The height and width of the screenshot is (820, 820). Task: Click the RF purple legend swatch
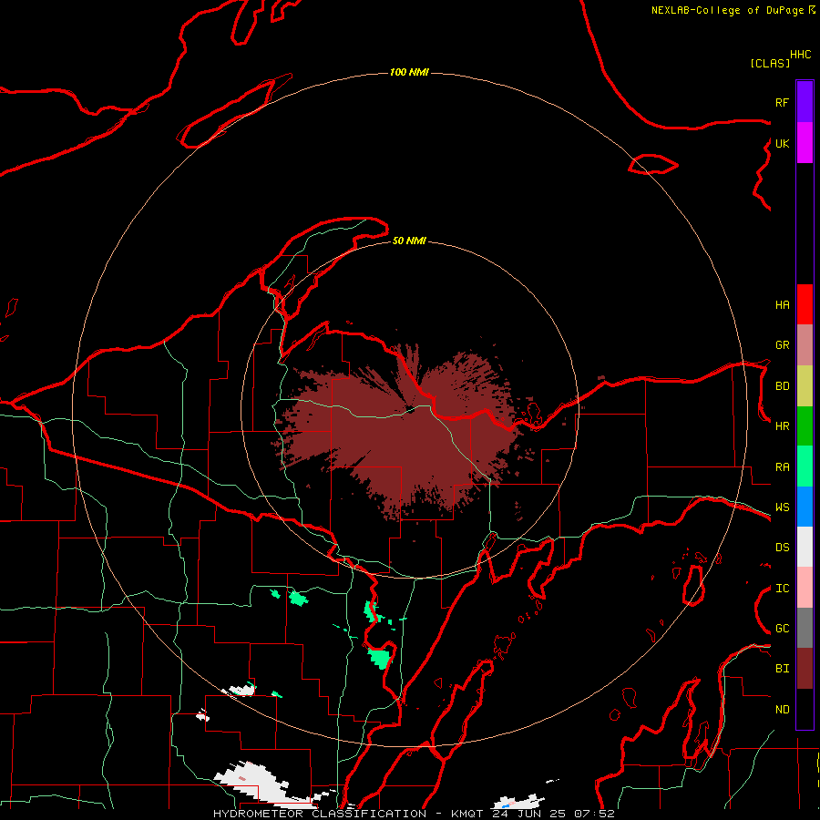coord(805,102)
